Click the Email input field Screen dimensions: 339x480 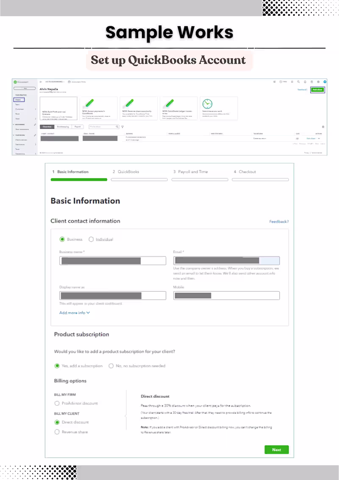pos(227,261)
